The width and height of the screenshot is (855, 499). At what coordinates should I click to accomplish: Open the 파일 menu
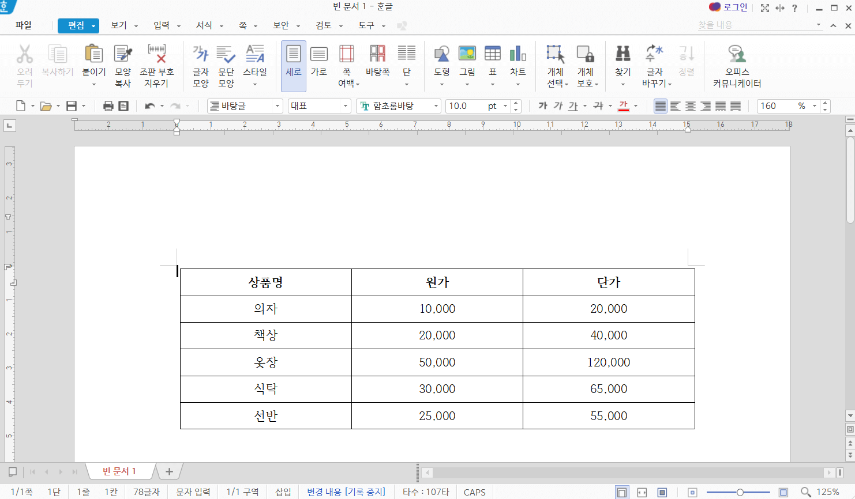pos(24,25)
